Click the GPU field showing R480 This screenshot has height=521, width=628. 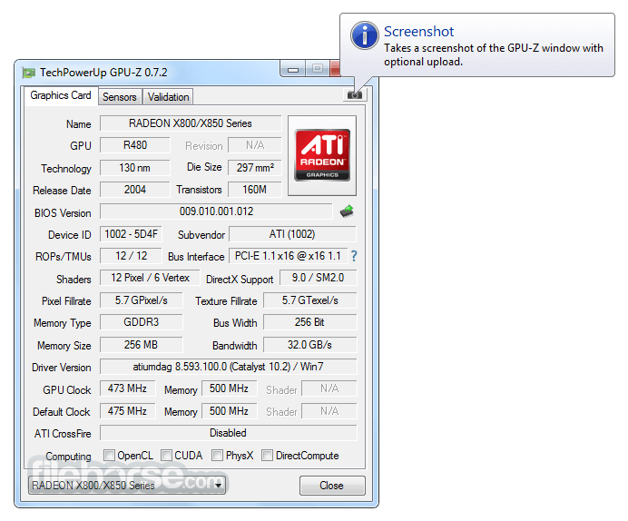(x=135, y=145)
